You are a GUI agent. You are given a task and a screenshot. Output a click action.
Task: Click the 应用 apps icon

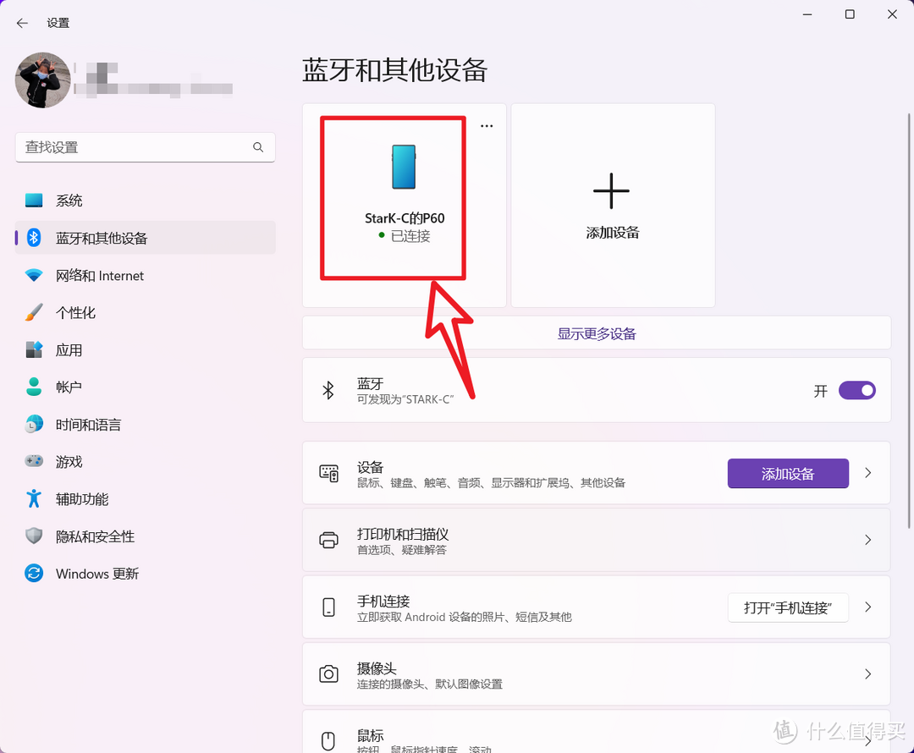click(34, 349)
